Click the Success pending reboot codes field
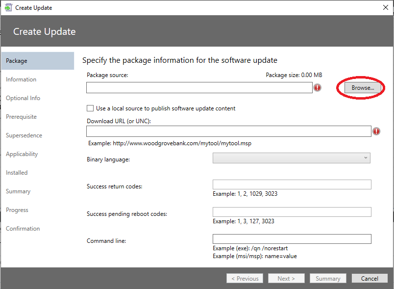This screenshot has height=289, width=394. click(x=292, y=212)
